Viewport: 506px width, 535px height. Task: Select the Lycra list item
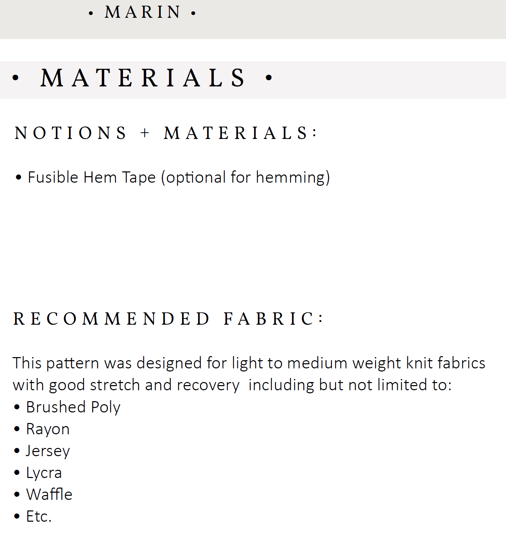click(x=44, y=473)
